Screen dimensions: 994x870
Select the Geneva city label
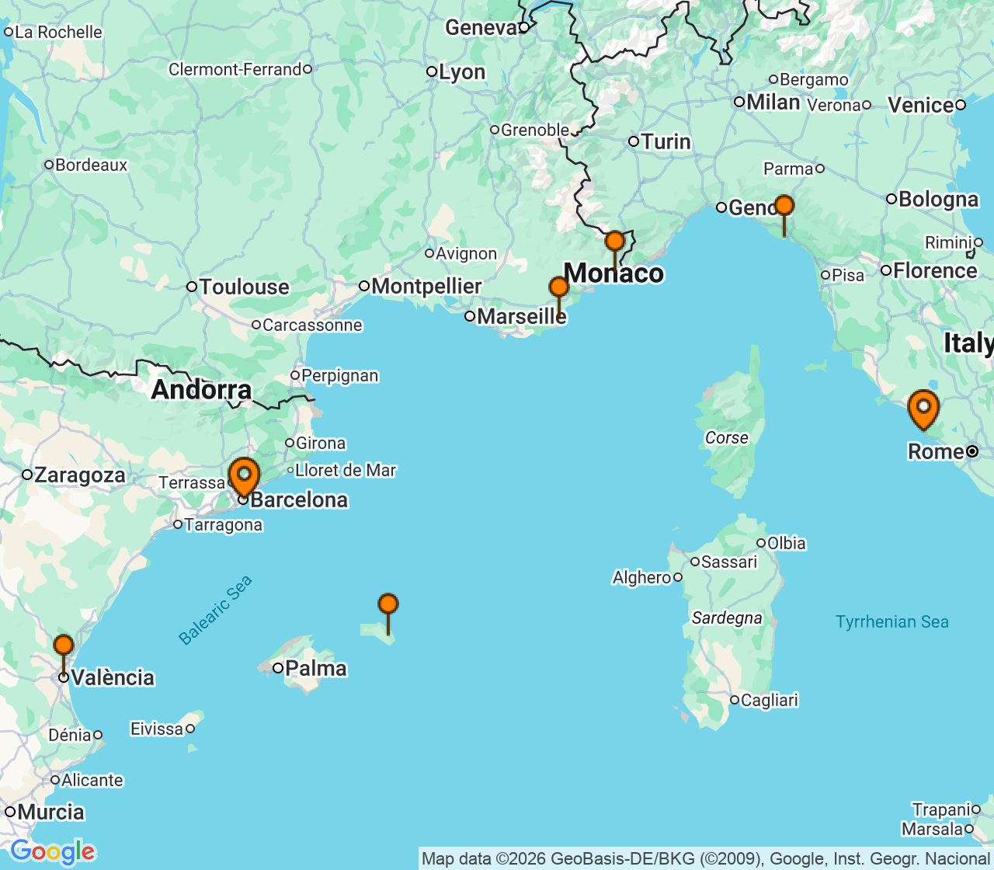point(481,28)
